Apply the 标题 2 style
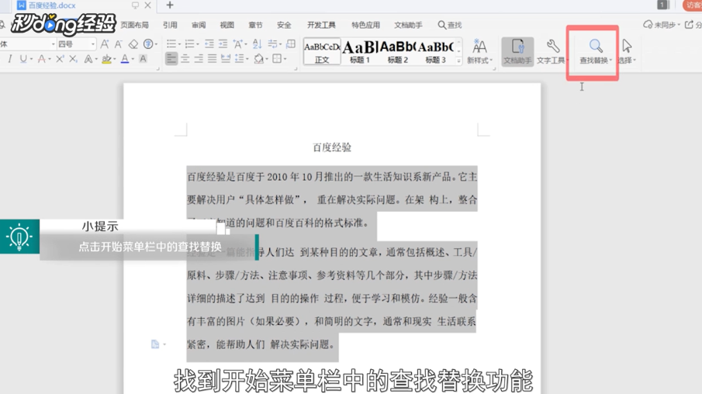 398,51
